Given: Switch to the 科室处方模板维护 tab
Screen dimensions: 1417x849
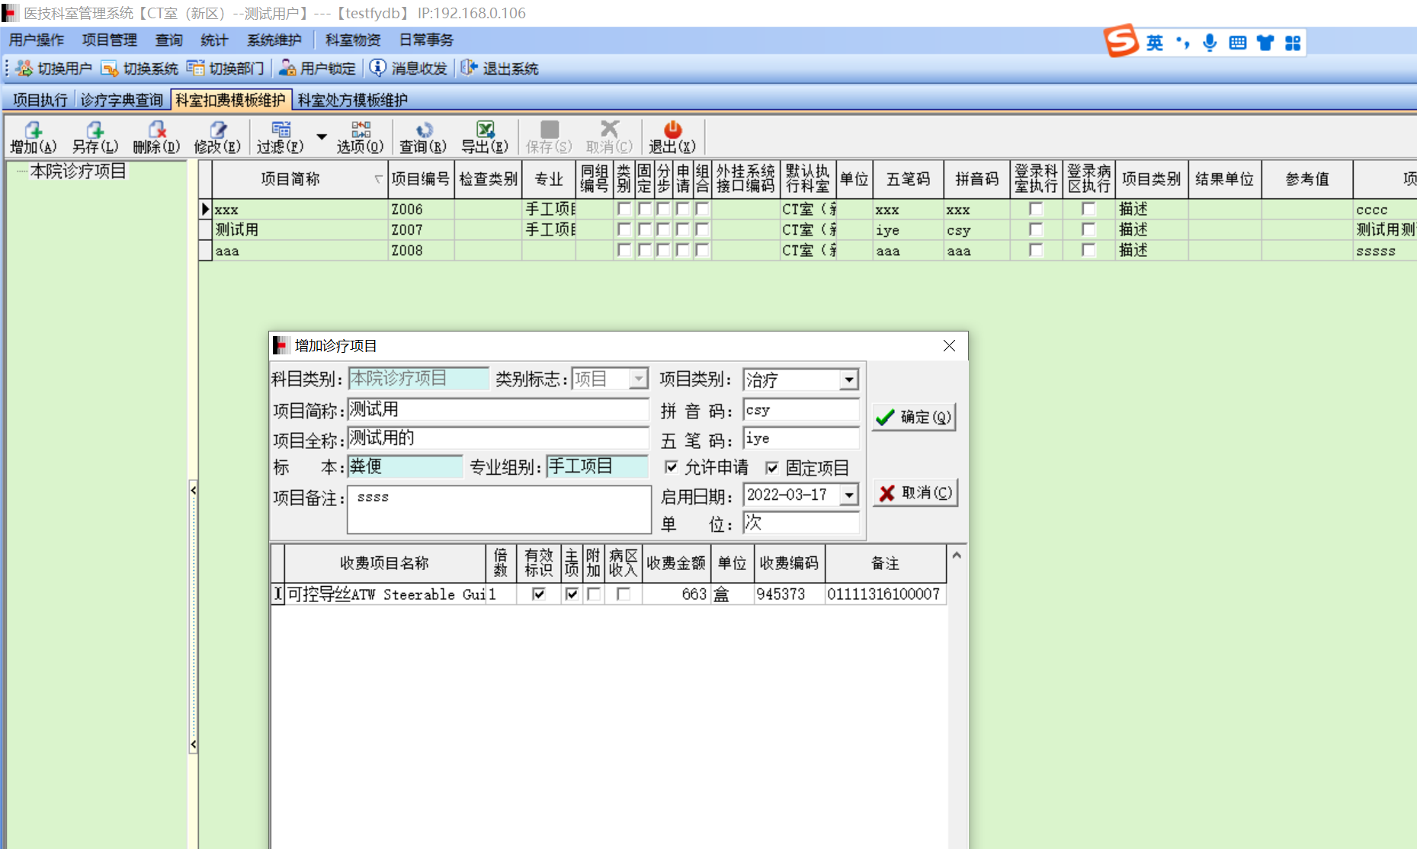Looking at the screenshot, I should coord(353,100).
